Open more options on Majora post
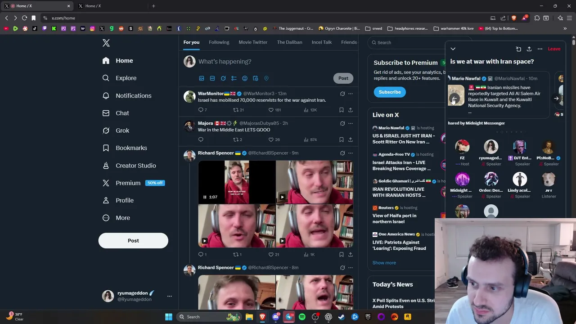Viewport: 576px width, 324px height. tap(351, 123)
